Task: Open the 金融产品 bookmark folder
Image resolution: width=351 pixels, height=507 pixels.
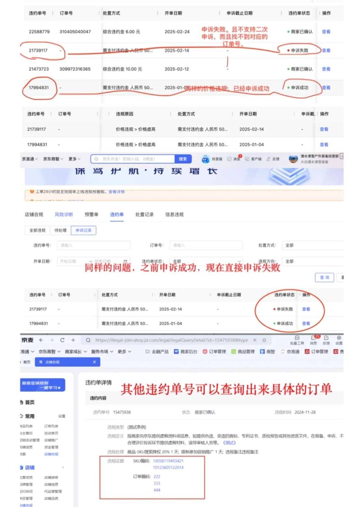Action: point(157,351)
